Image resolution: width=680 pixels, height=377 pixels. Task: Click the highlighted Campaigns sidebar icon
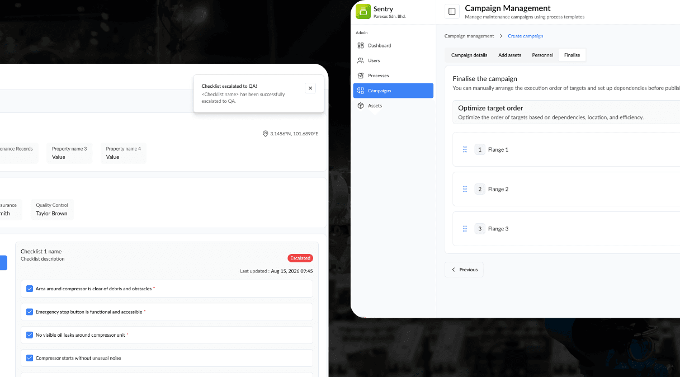pyautogui.click(x=361, y=91)
